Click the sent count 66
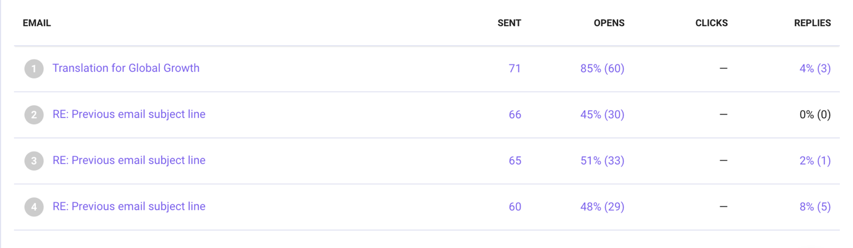This screenshot has height=248, width=853. point(515,114)
